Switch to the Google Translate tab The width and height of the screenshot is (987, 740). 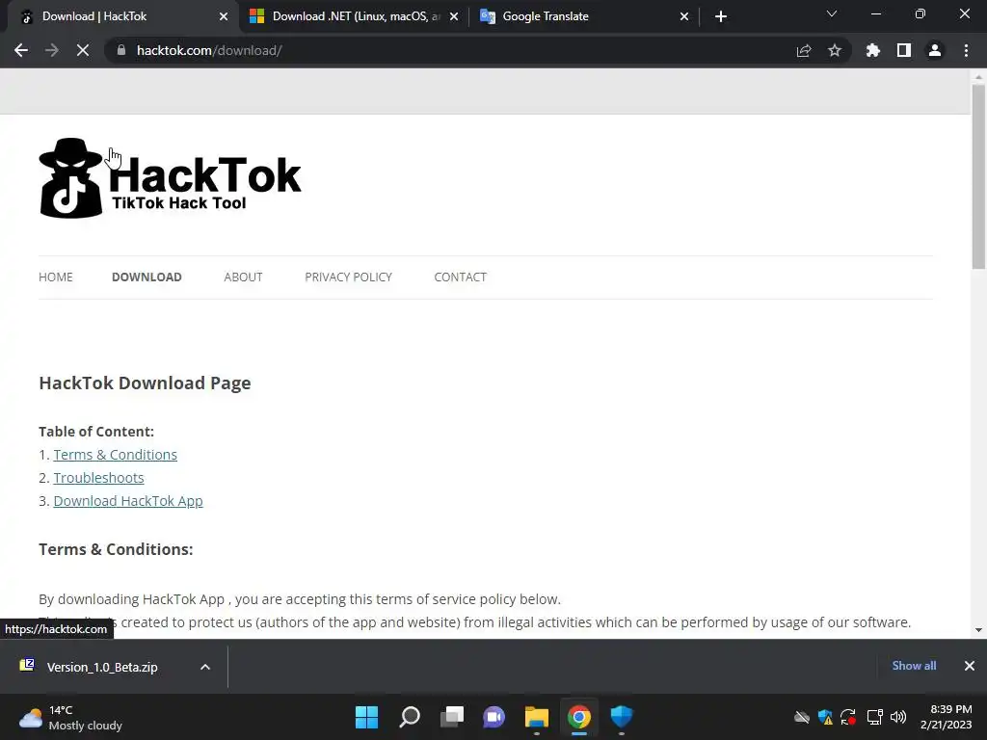(584, 16)
